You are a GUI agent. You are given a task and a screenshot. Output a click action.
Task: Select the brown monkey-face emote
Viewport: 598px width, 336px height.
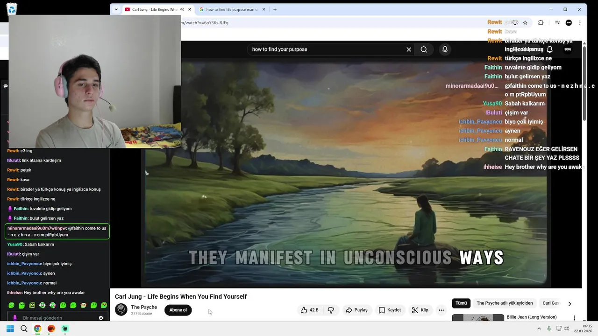click(x=84, y=305)
